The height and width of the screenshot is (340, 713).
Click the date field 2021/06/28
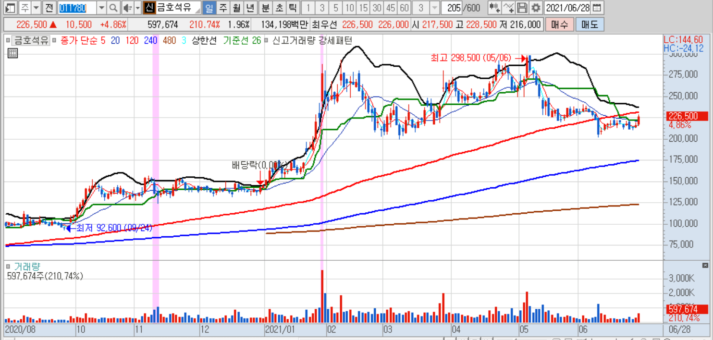[x=567, y=8]
